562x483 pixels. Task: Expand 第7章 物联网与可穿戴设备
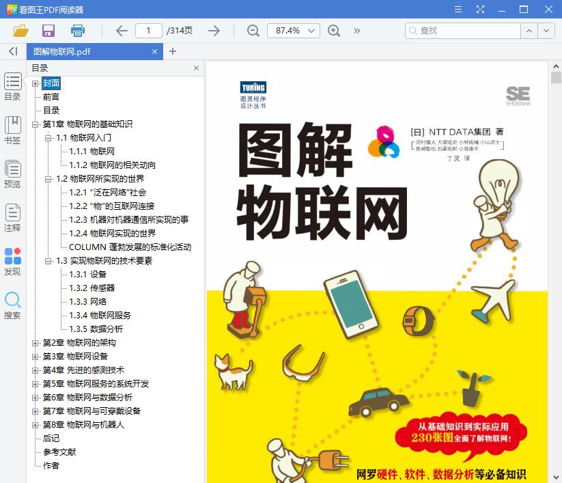[x=35, y=411]
